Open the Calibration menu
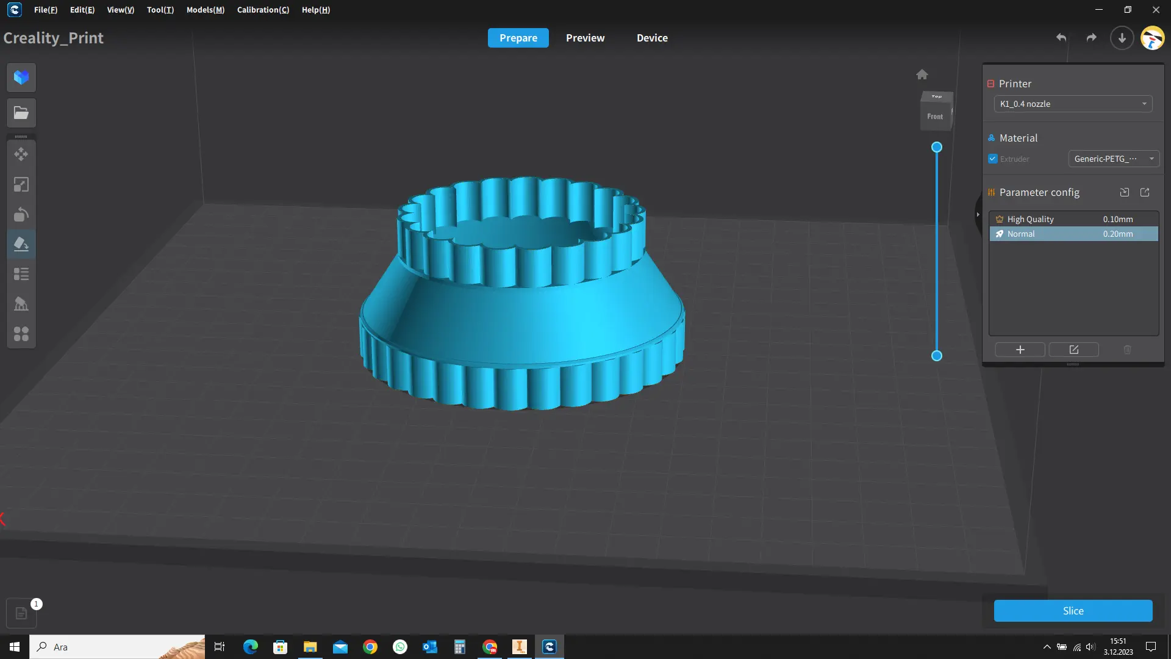The image size is (1171, 659). [263, 10]
